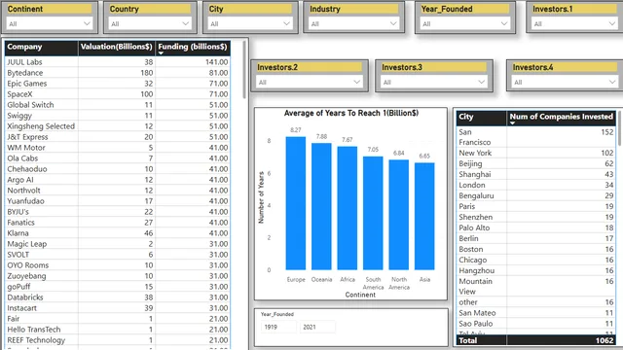623x350 pixels.
Task: Open the Investors.3 filter dropdown
Action: 434,82
